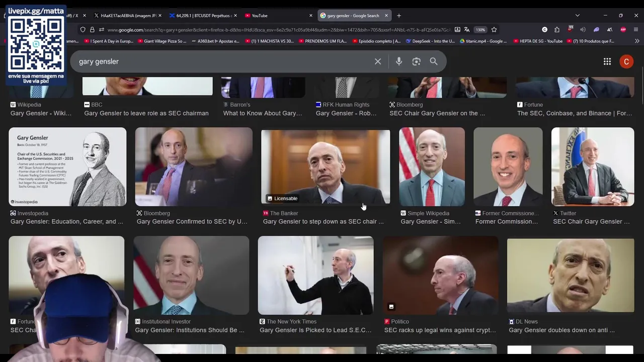
Task: Reset the 130% zoom level indicator
Action: point(480,30)
